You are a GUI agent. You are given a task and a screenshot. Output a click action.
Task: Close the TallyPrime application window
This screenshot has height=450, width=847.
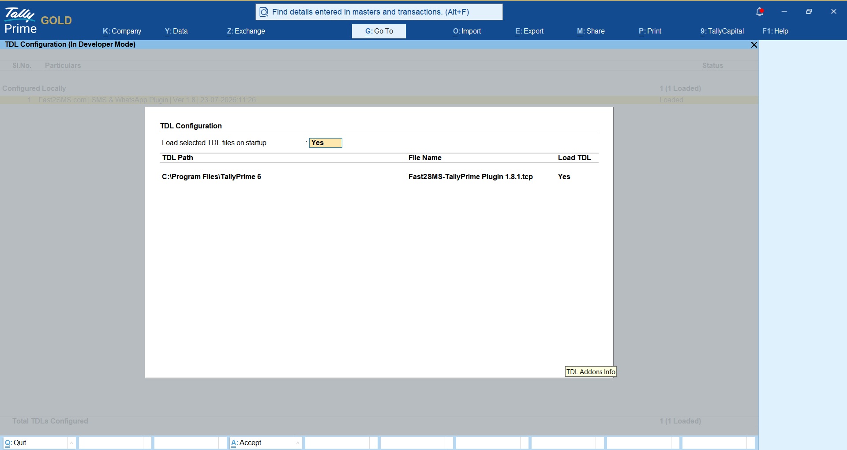pos(834,12)
